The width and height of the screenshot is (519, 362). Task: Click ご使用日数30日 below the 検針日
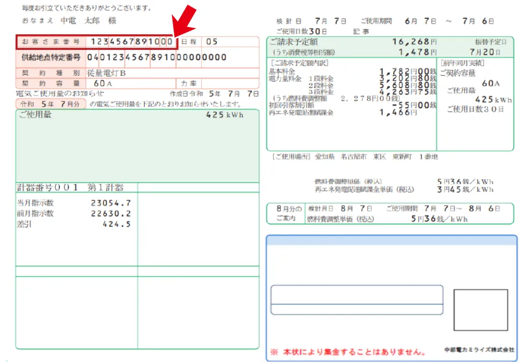[302, 31]
